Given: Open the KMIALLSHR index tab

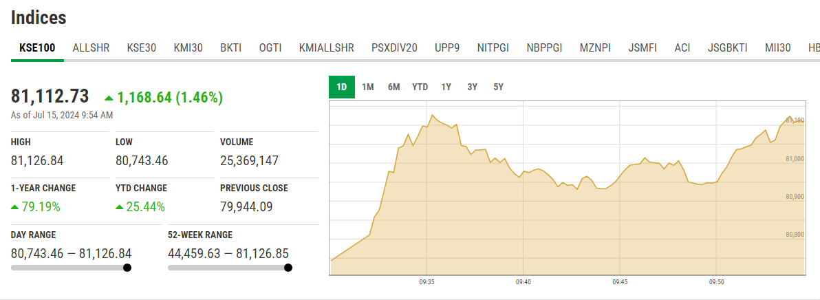Looking at the screenshot, I should [x=326, y=48].
